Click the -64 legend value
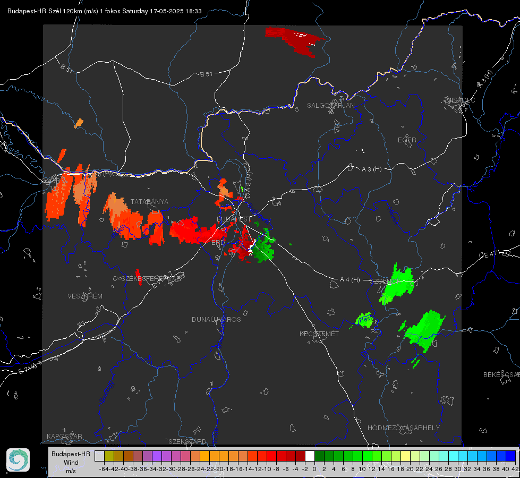 (104, 469)
